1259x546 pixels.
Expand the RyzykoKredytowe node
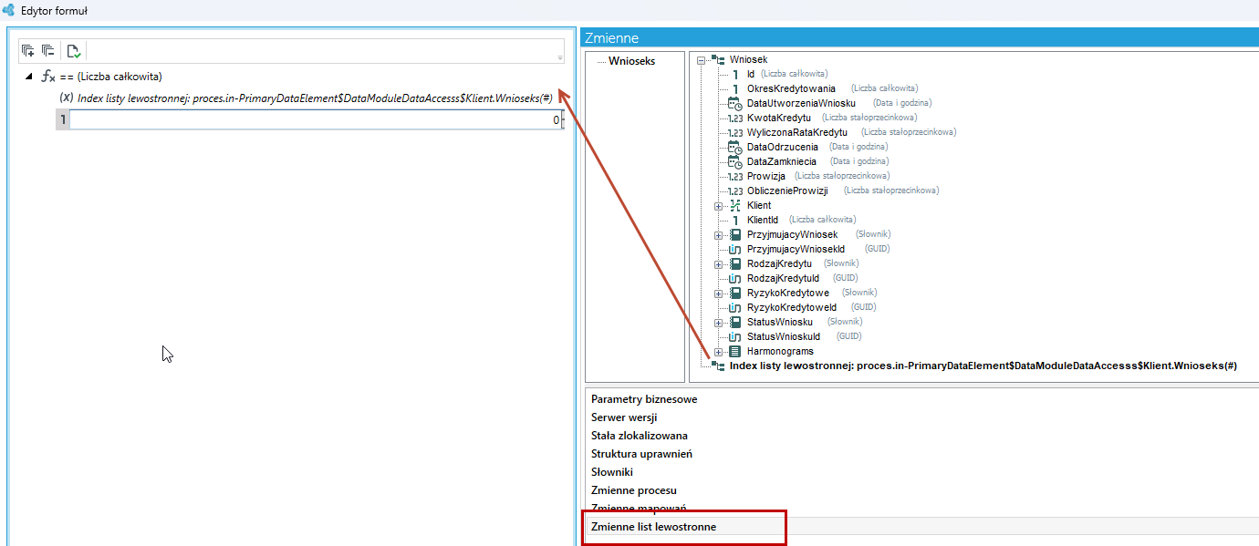(718, 293)
